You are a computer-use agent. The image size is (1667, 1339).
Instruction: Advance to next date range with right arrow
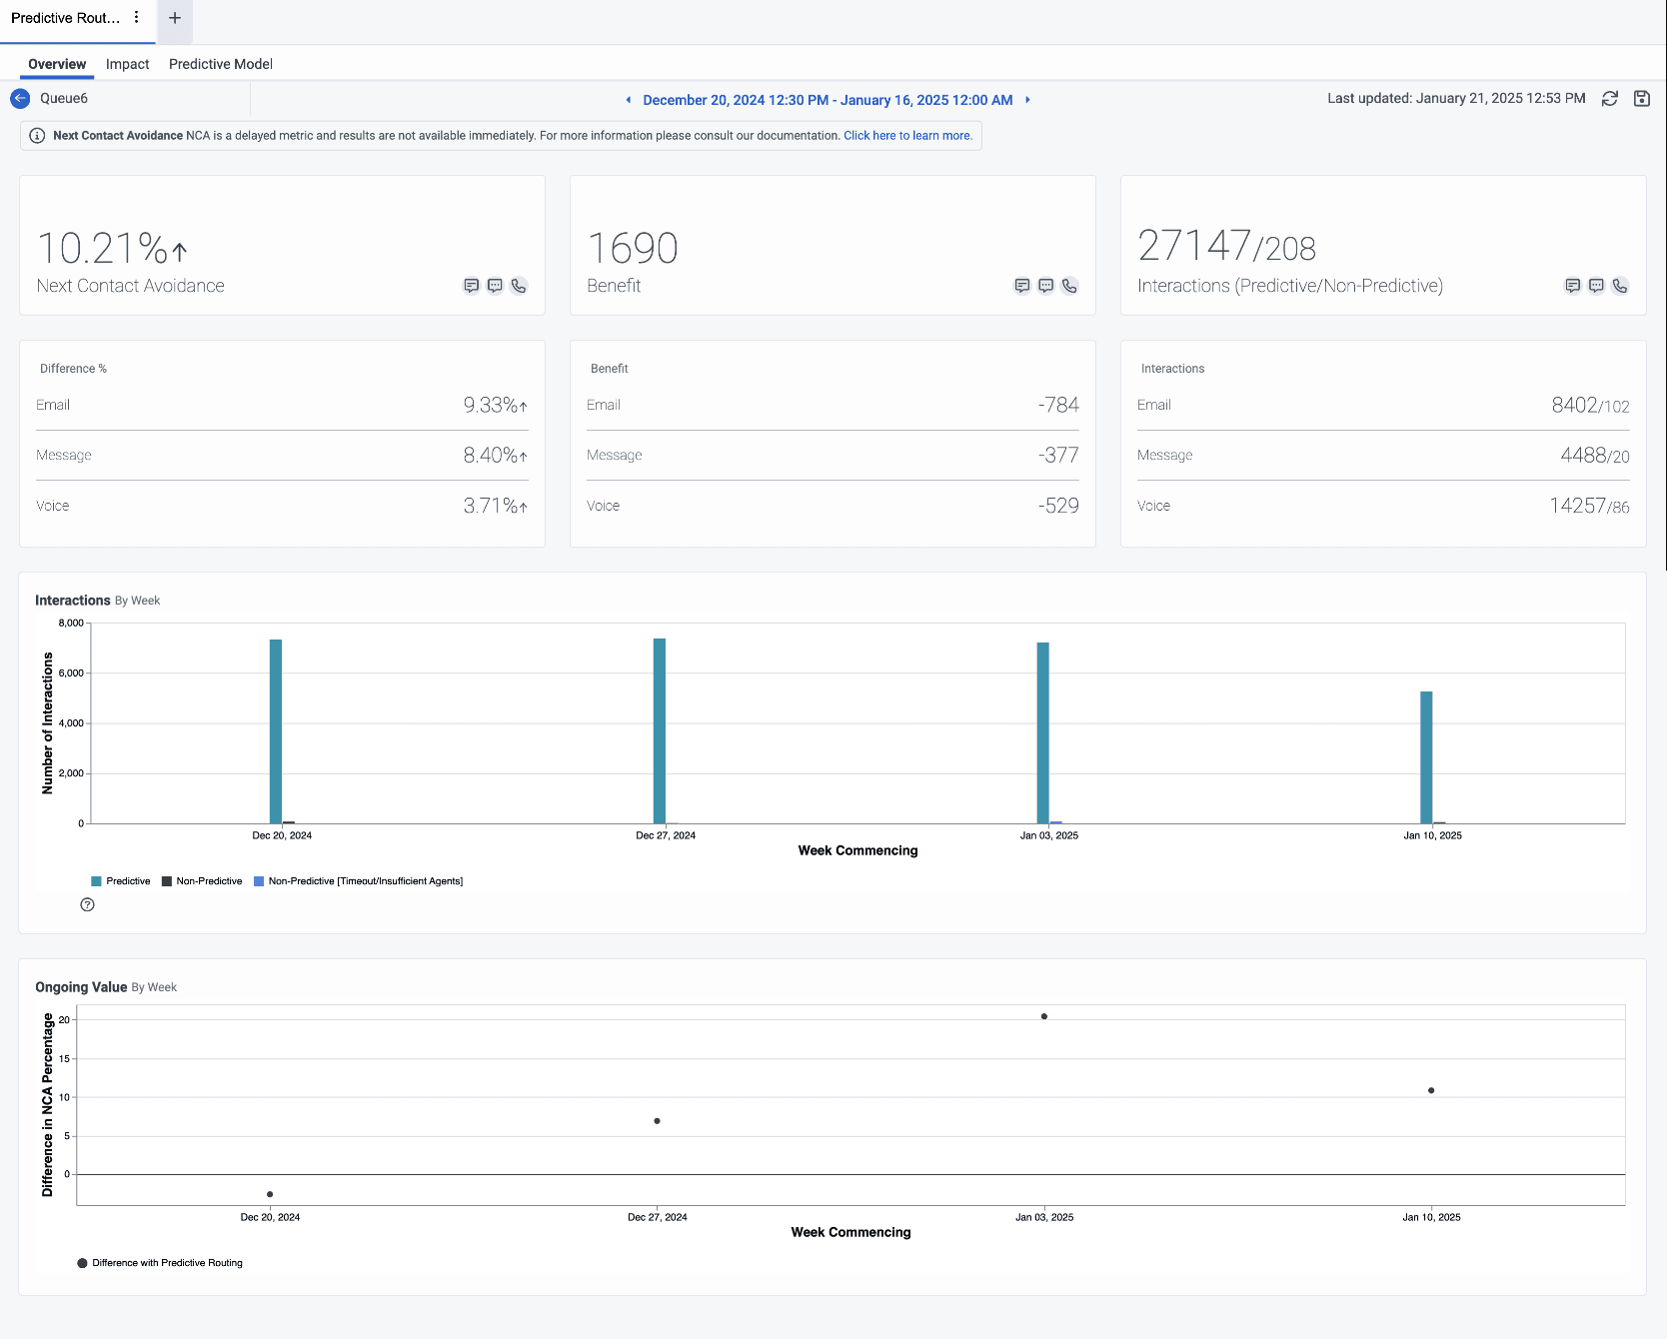pos(1027,100)
